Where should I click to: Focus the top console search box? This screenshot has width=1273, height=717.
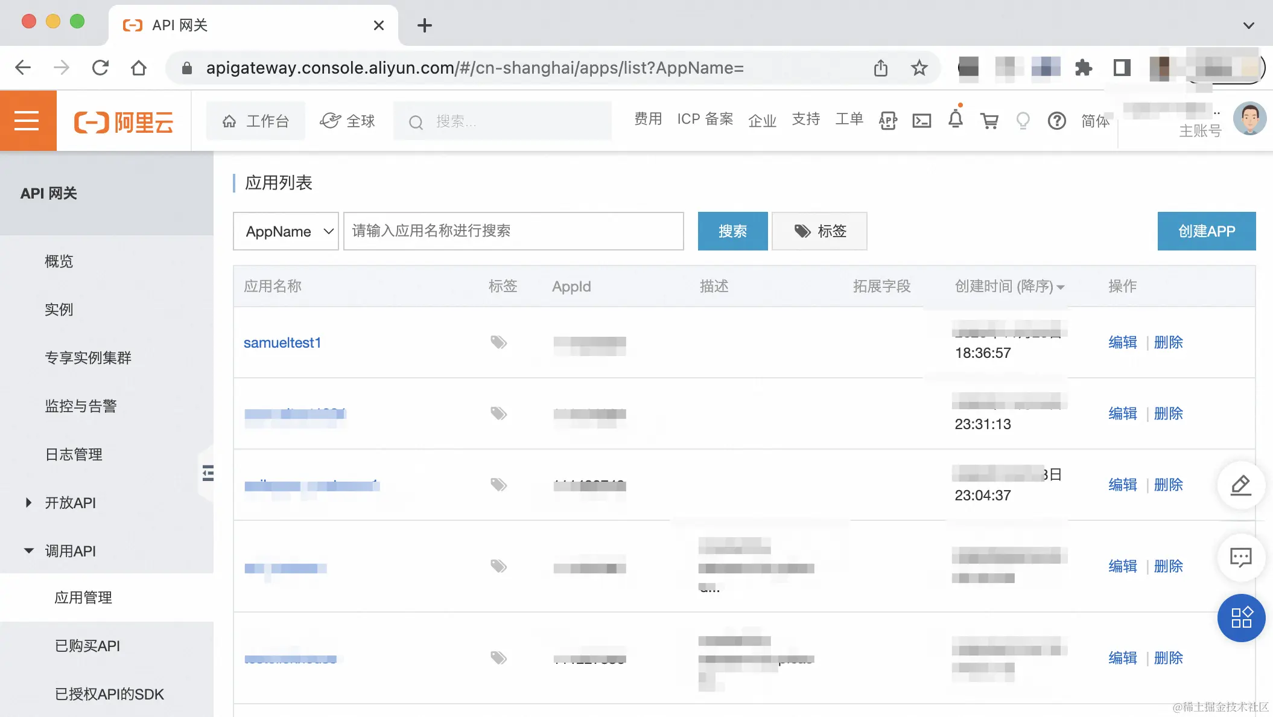pyautogui.click(x=502, y=121)
